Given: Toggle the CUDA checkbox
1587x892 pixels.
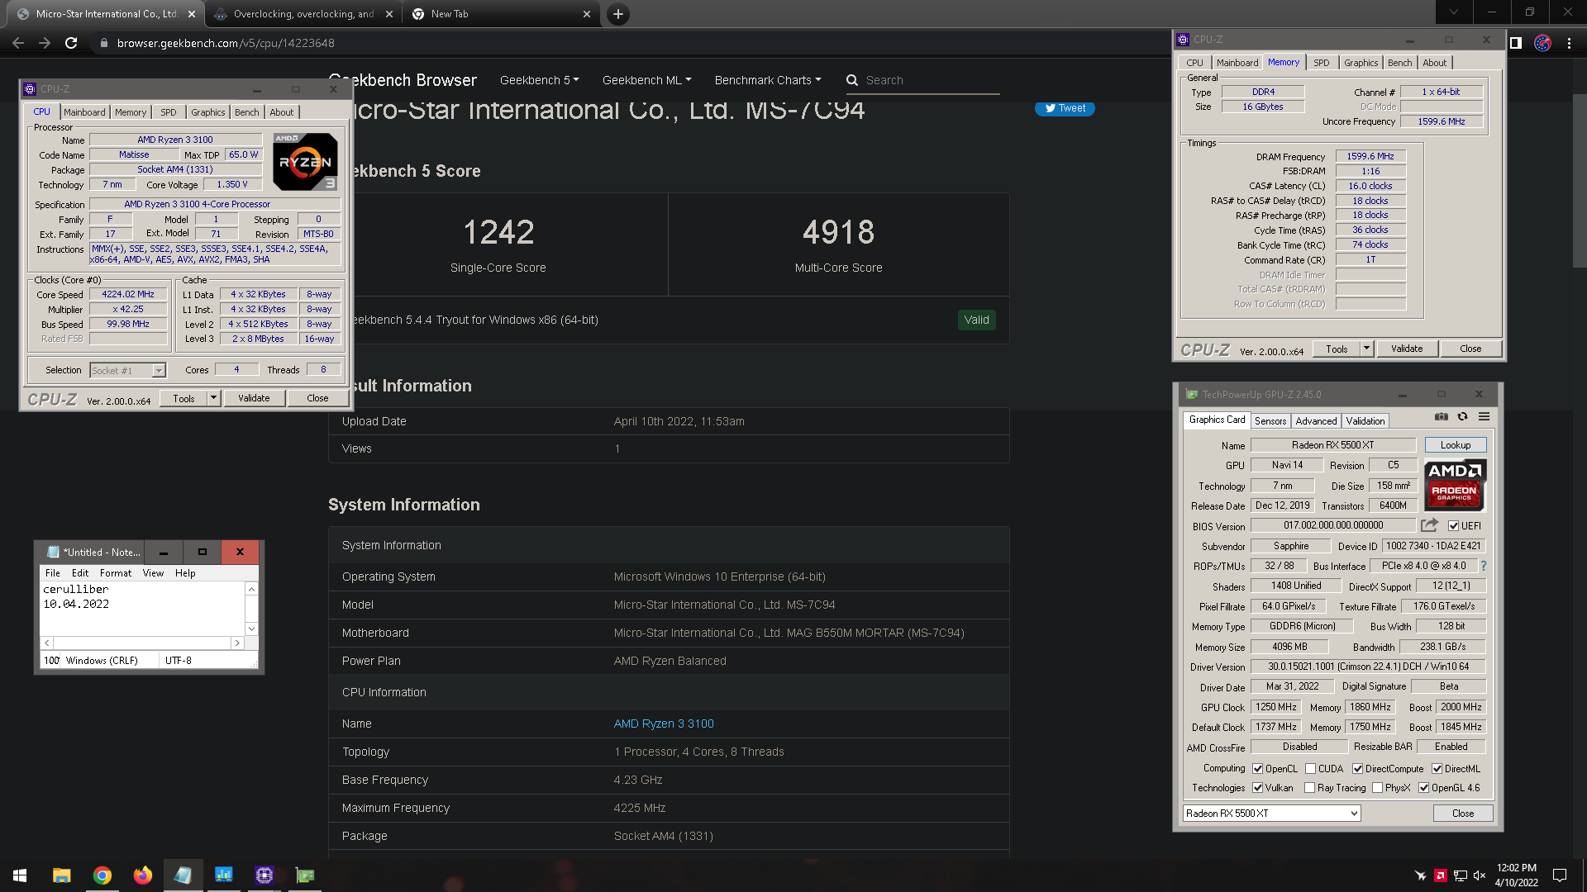Looking at the screenshot, I should [x=1310, y=769].
